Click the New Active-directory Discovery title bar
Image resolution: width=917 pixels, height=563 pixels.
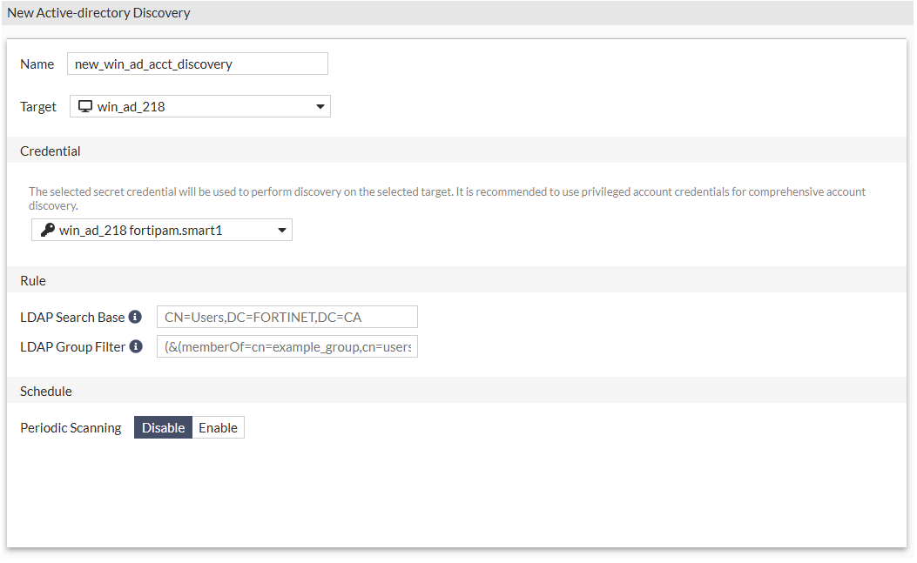pos(98,12)
